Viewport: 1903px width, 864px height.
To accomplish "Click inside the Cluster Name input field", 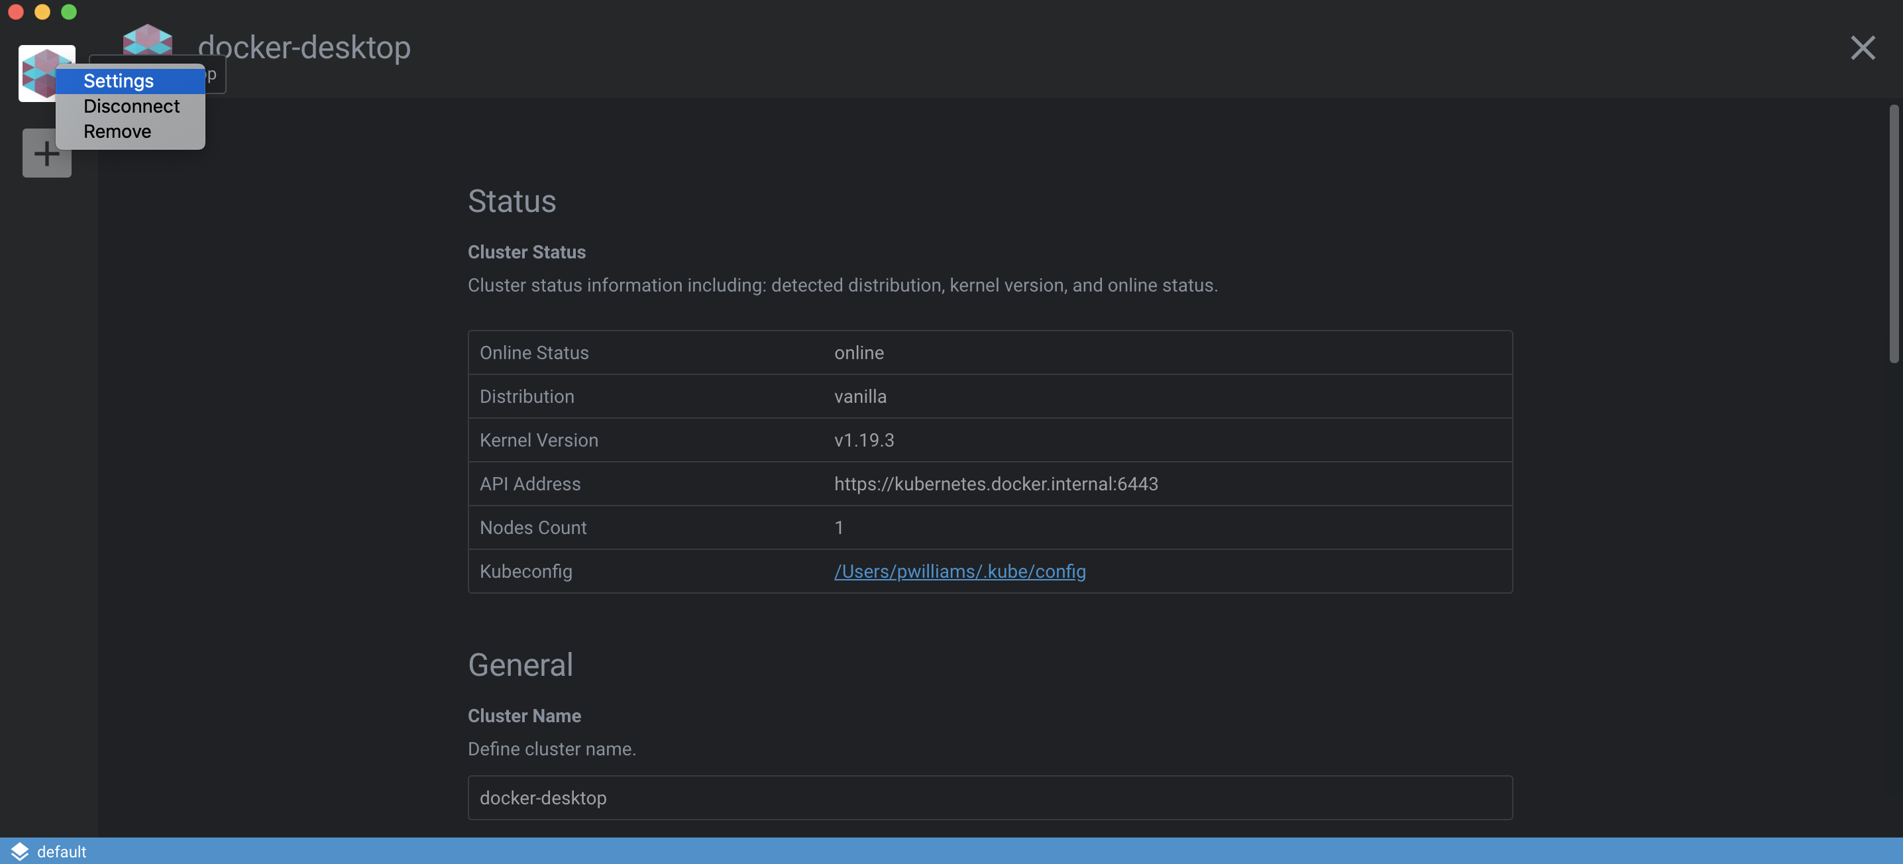I will tap(990, 798).
